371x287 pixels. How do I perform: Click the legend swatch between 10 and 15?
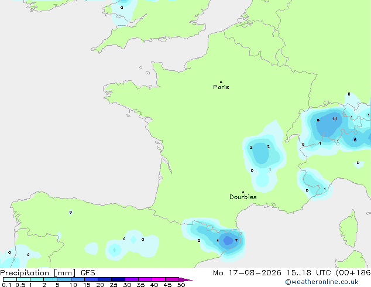tap(78, 279)
